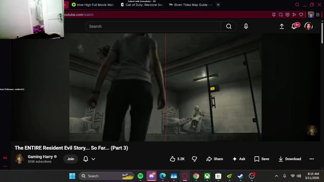Launch Google Chrome from the taskbar
Image resolution: width=324 pixels, height=182 pixels.
(196, 176)
